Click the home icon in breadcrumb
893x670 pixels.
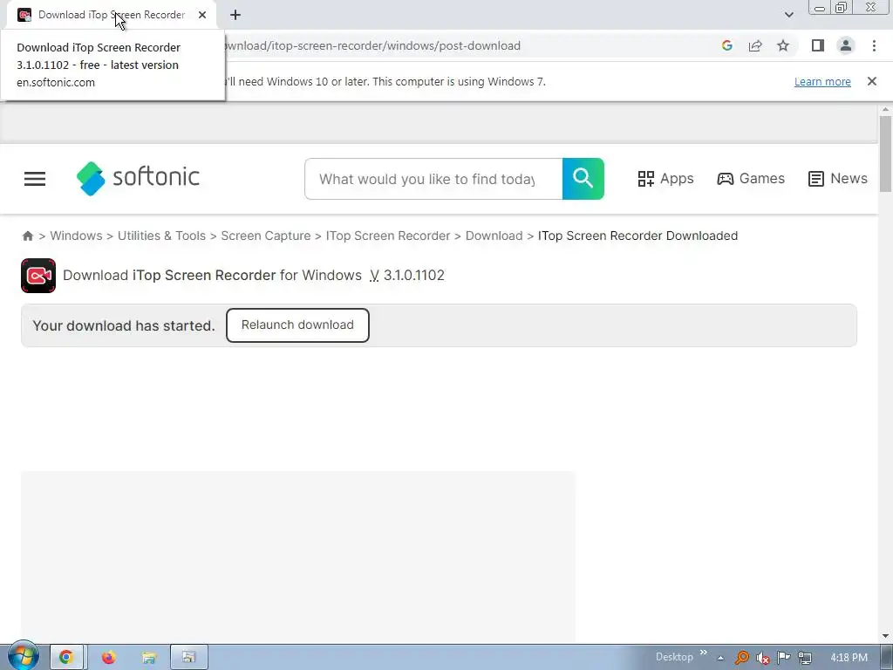27,236
